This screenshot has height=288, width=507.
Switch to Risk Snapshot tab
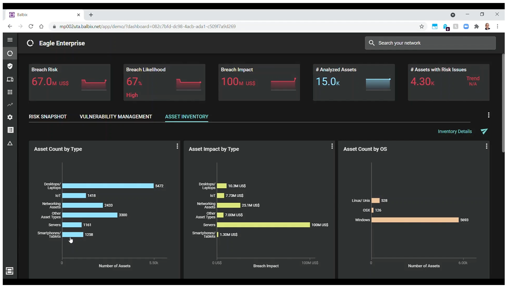(x=48, y=117)
